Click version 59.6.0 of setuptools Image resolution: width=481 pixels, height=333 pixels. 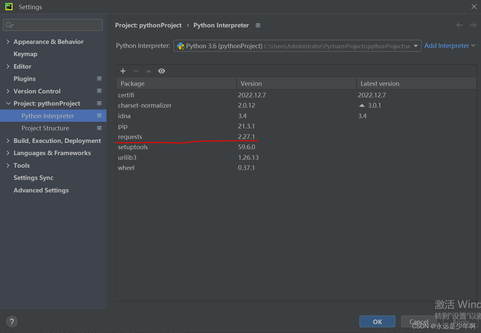click(x=247, y=147)
